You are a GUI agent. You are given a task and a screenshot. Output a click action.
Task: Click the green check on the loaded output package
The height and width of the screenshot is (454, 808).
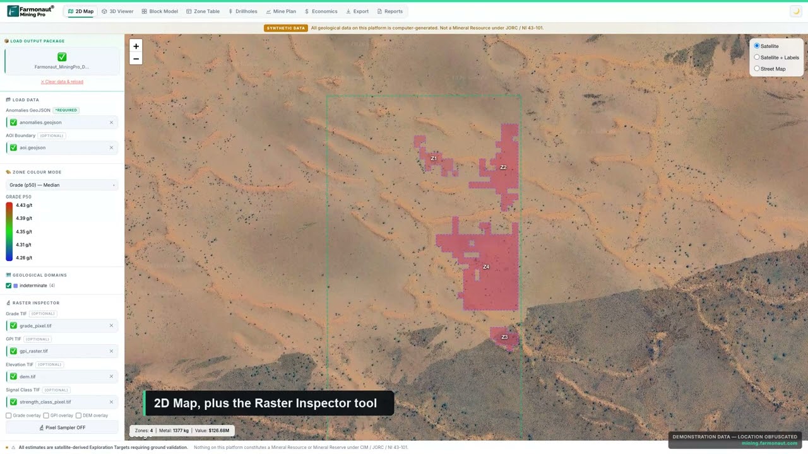pyautogui.click(x=62, y=57)
